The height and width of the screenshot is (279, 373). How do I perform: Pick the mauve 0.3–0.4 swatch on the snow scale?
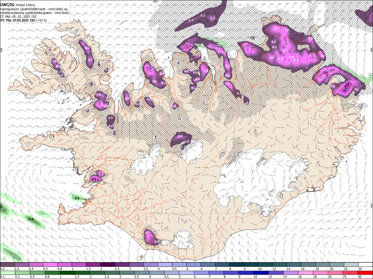coord(22,265)
